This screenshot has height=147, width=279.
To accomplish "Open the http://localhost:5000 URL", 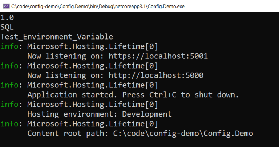I will click(156, 75).
